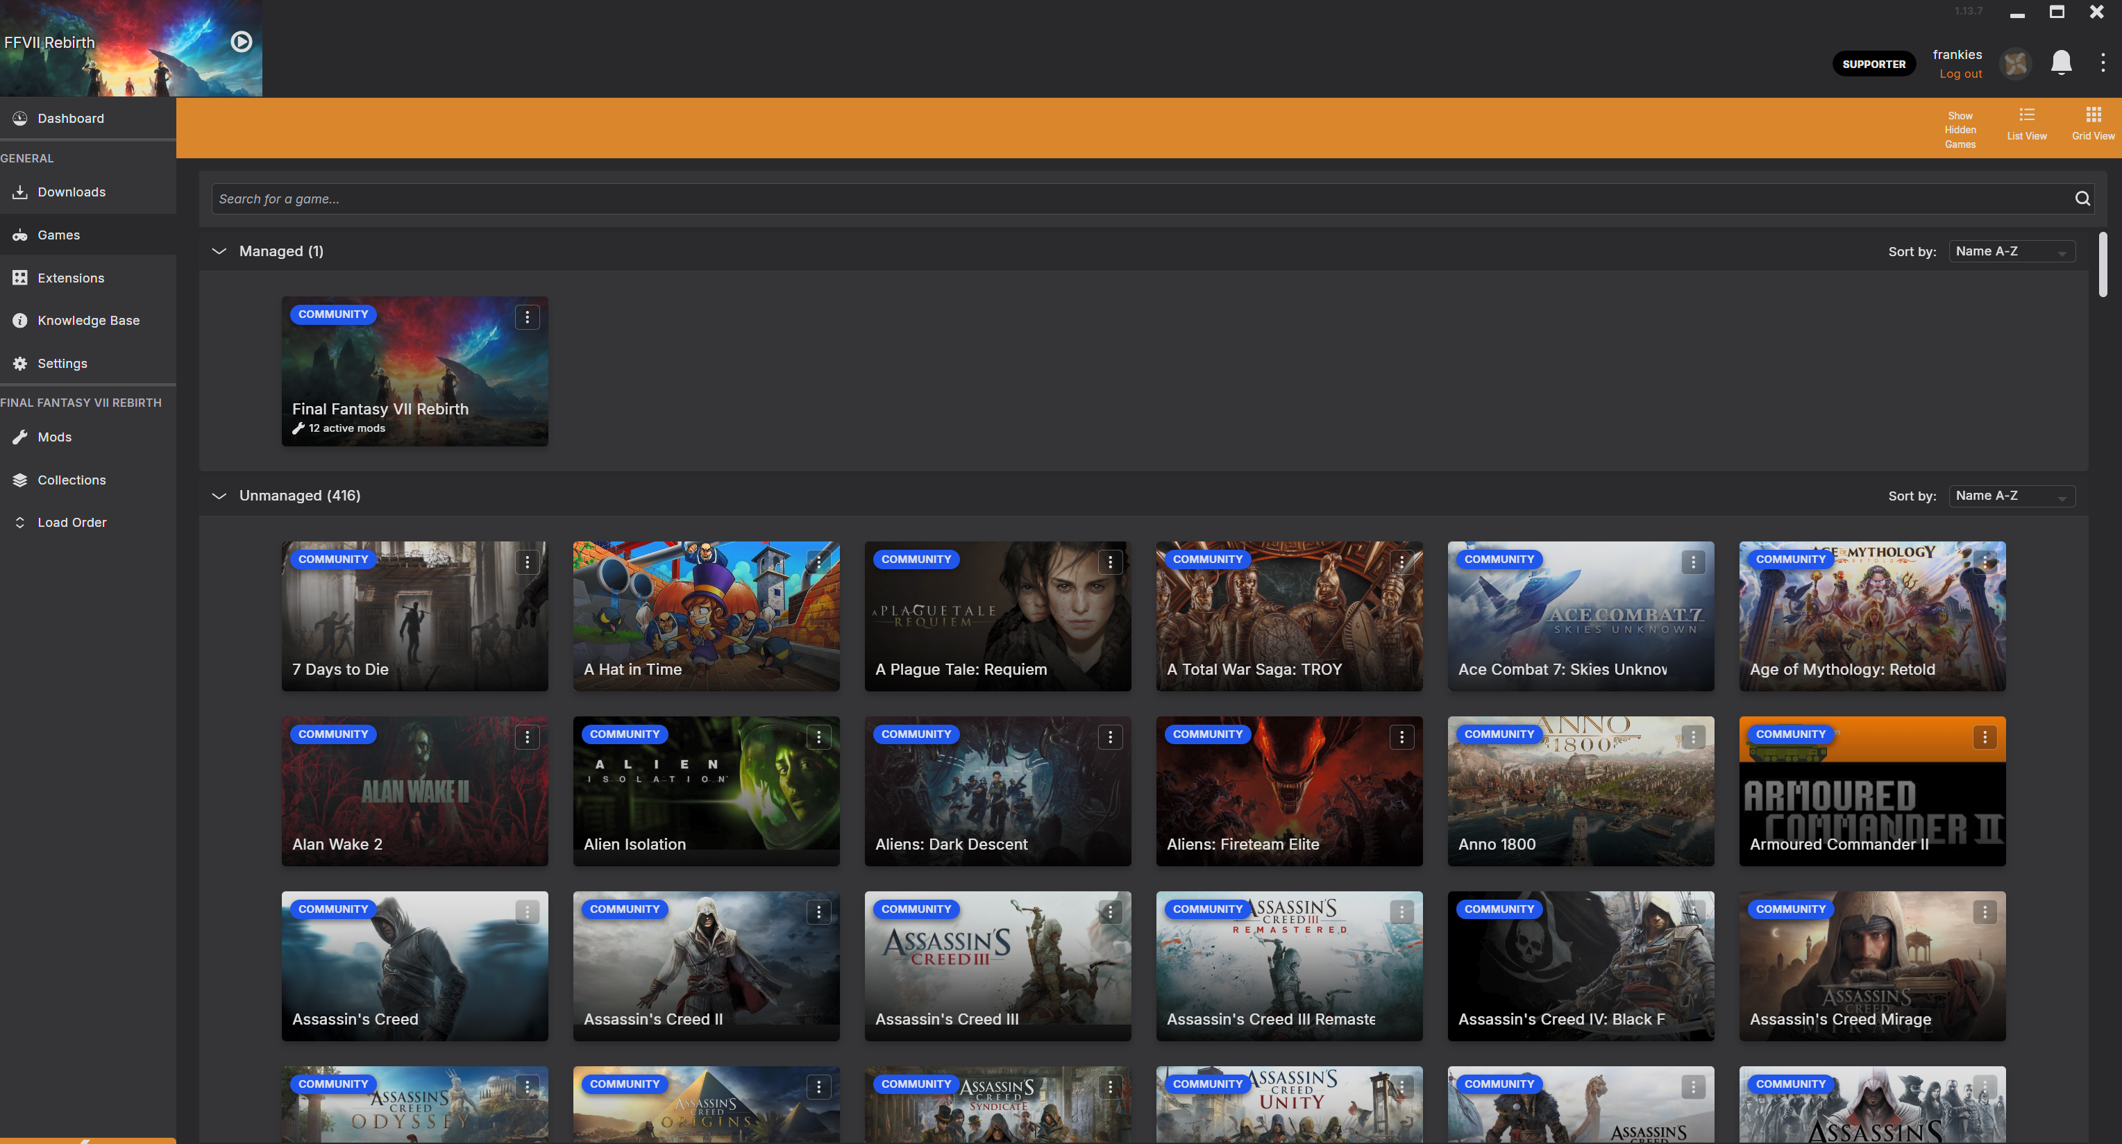
Task: Click the Games controller icon
Action: point(19,235)
